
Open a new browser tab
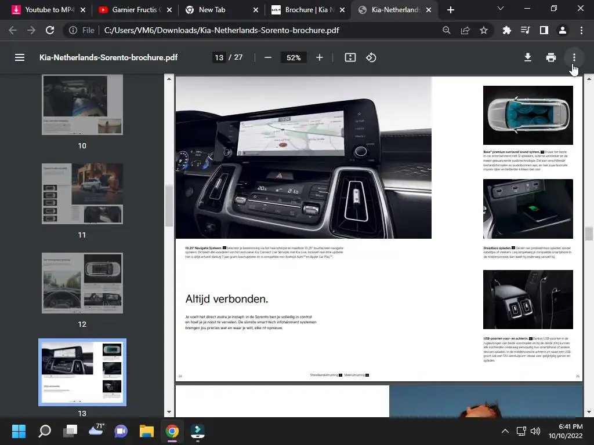(x=450, y=10)
